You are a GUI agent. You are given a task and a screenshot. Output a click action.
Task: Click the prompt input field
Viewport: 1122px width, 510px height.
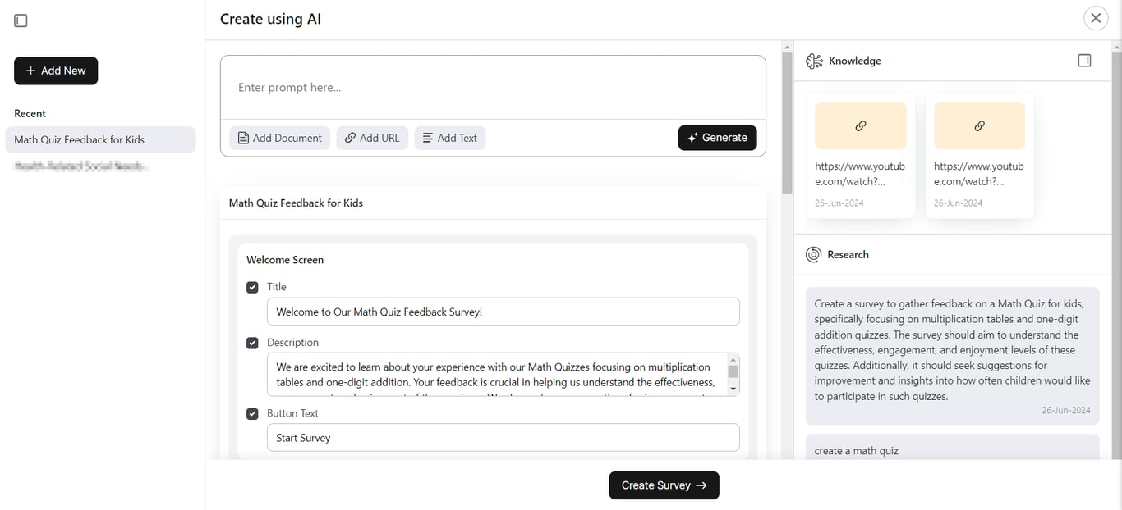click(x=493, y=88)
